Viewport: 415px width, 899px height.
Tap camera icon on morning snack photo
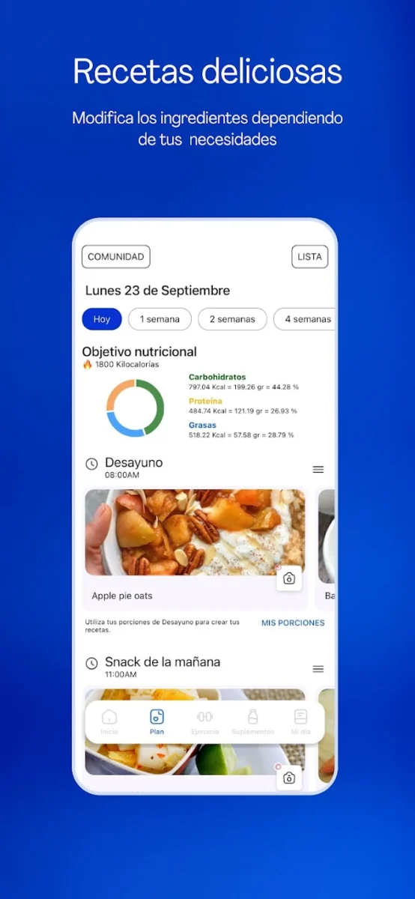tap(289, 778)
